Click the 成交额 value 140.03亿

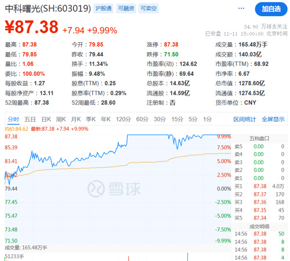coord(250,54)
